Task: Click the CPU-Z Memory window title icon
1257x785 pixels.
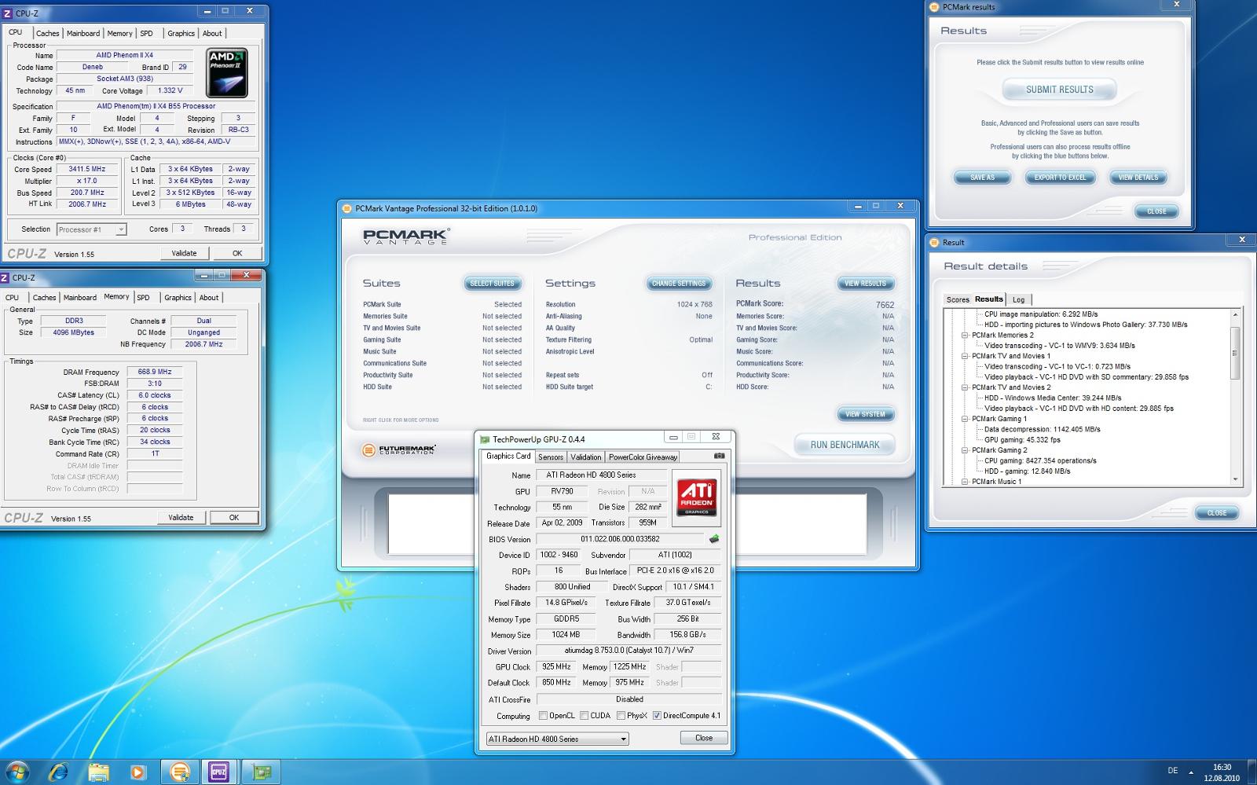Action: pyautogui.click(x=5, y=277)
